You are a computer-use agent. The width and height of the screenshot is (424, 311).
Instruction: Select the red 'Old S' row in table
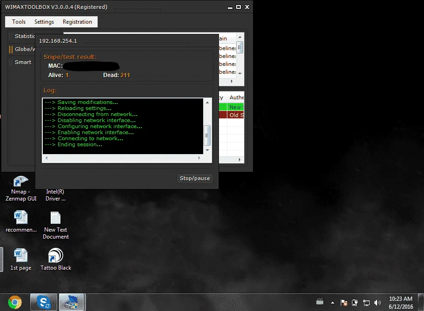tap(231, 115)
